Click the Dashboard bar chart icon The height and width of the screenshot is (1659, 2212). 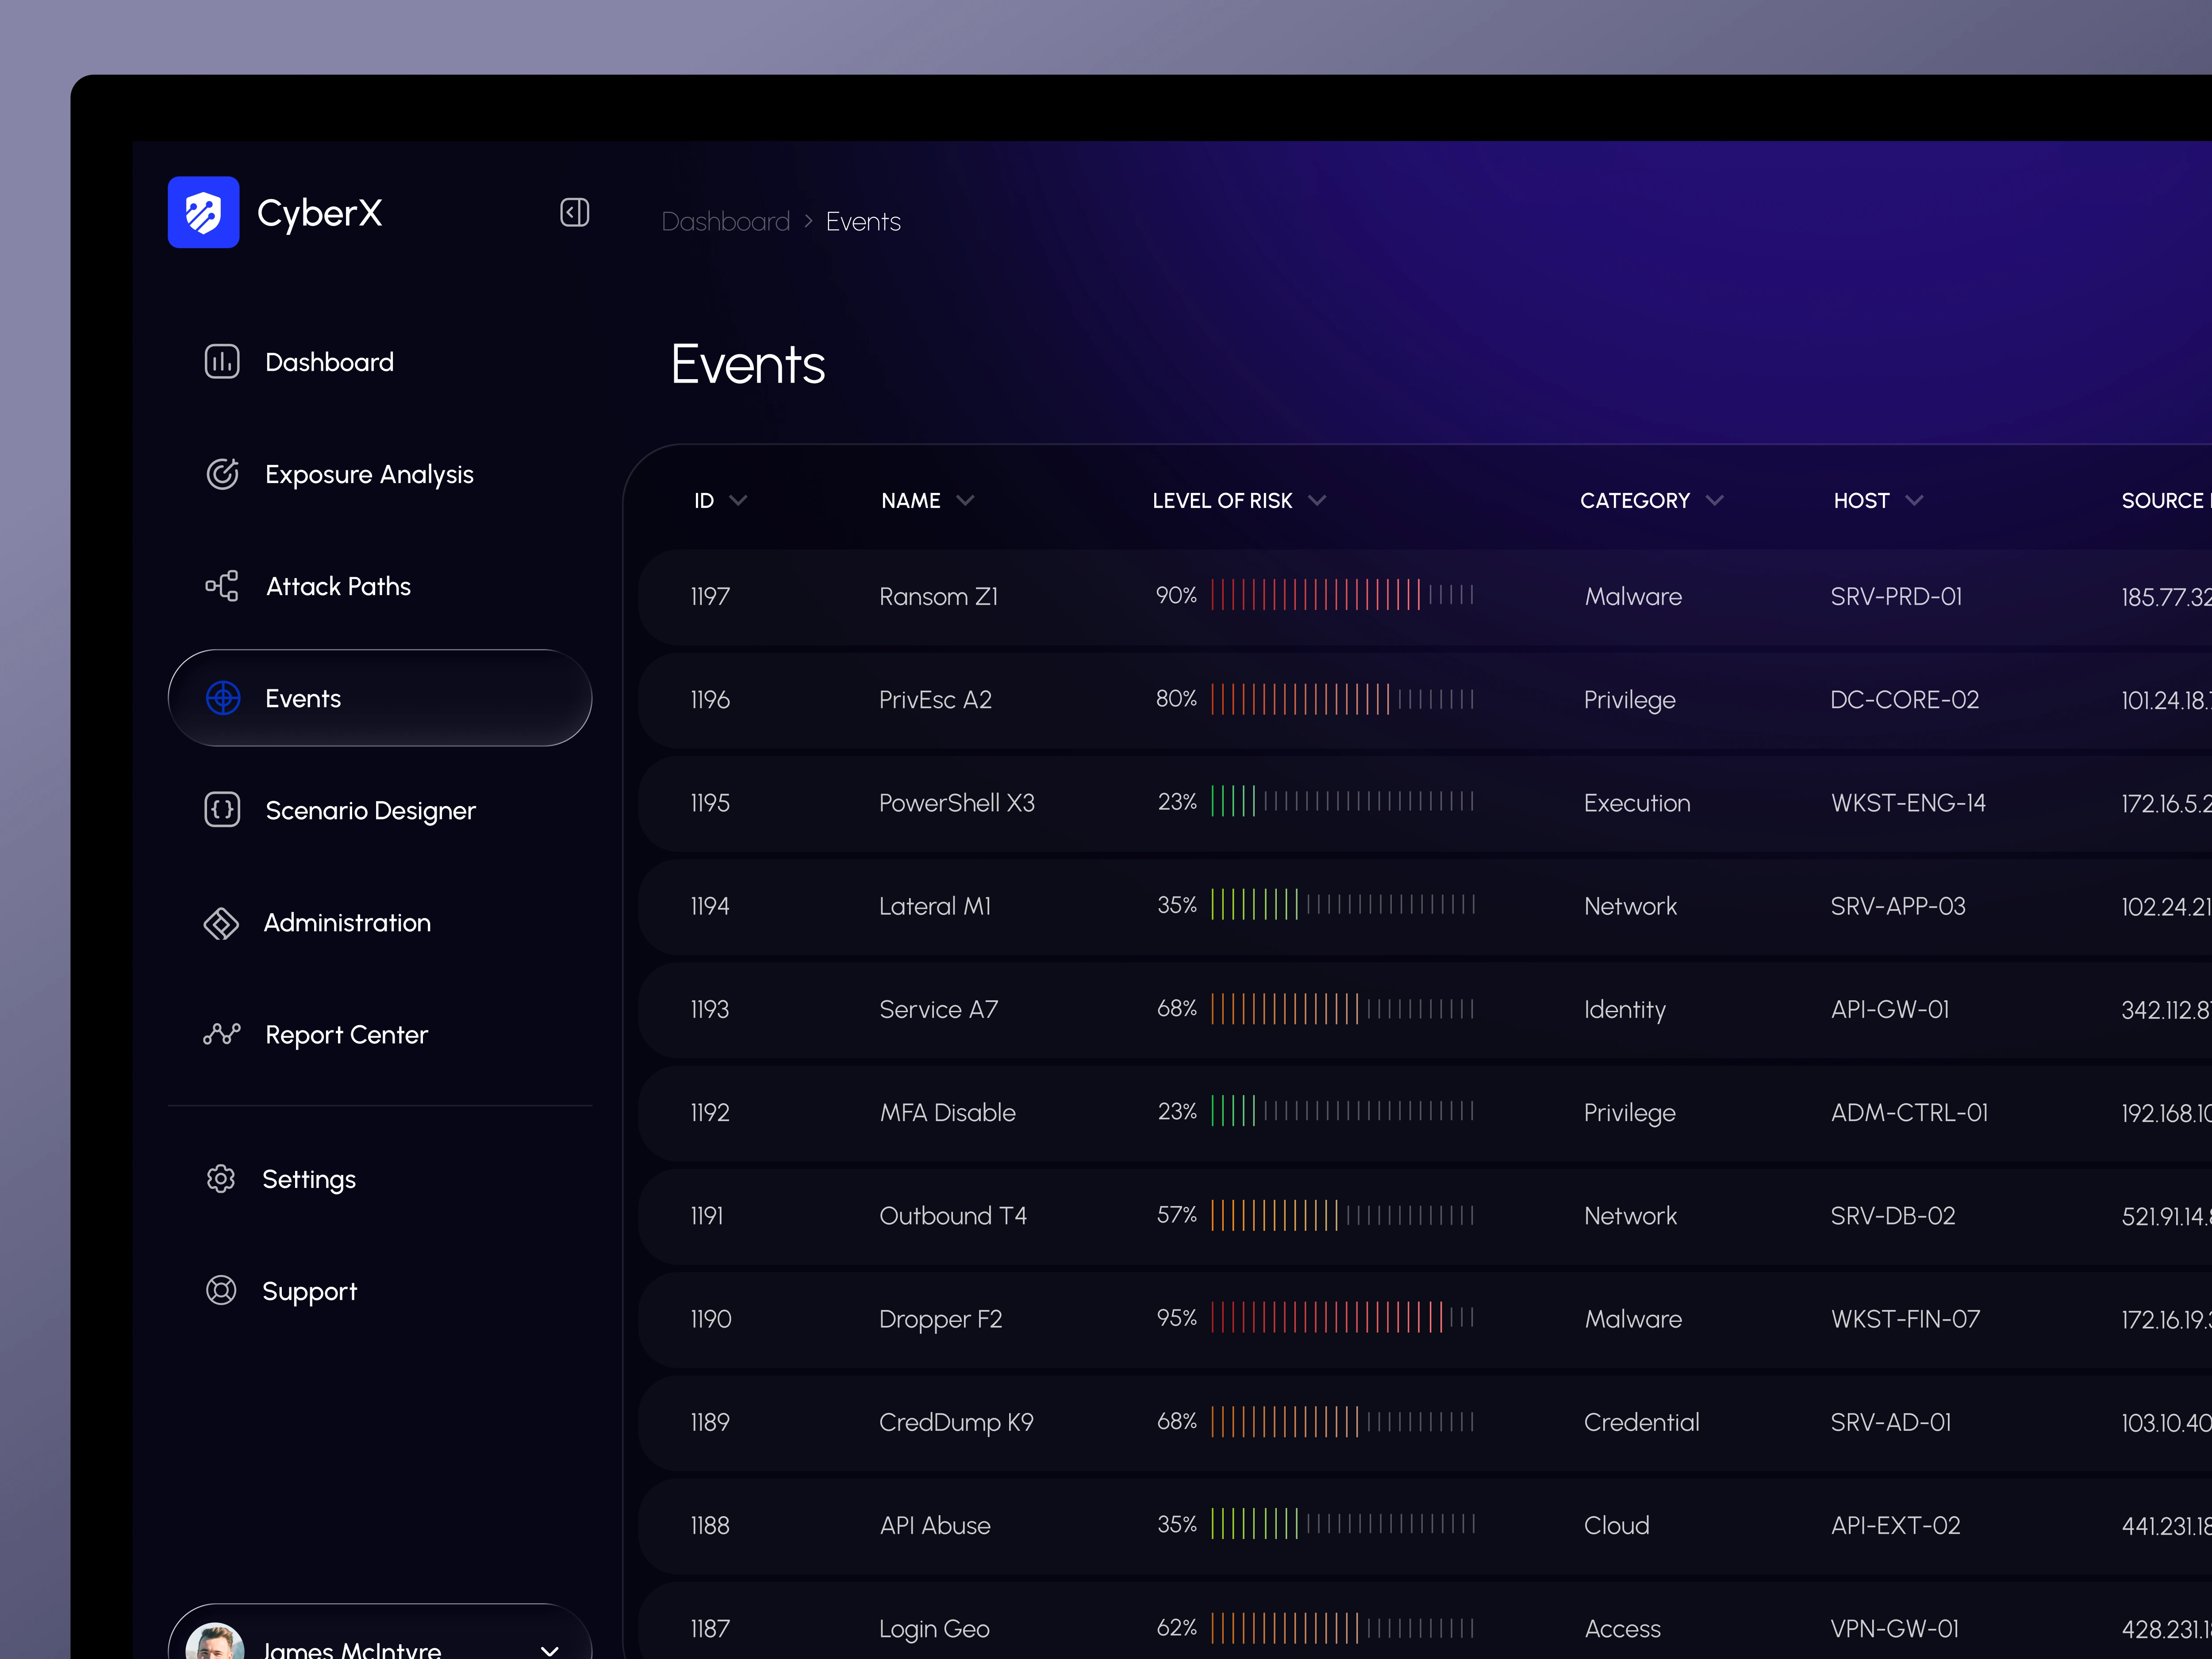[x=222, y=361]
